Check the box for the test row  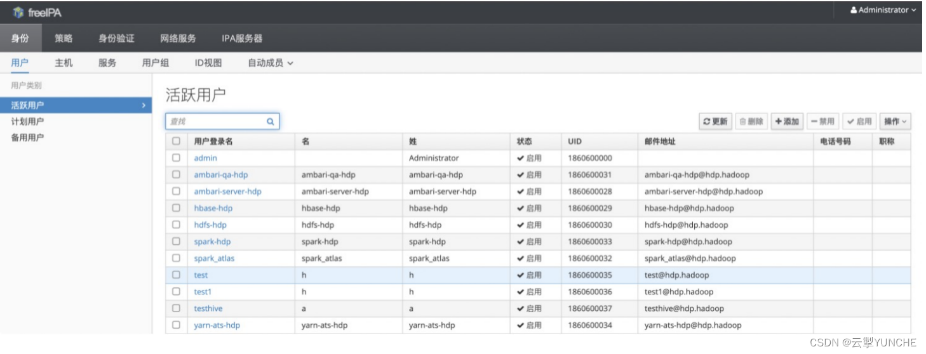point(176,275)
